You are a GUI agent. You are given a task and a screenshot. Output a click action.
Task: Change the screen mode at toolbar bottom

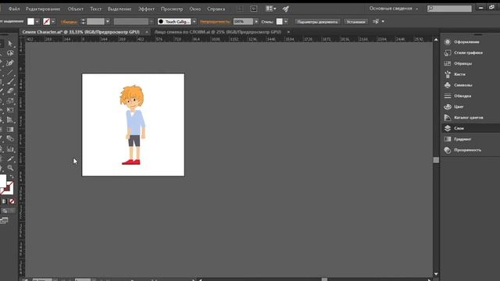(x=4, y=220)
